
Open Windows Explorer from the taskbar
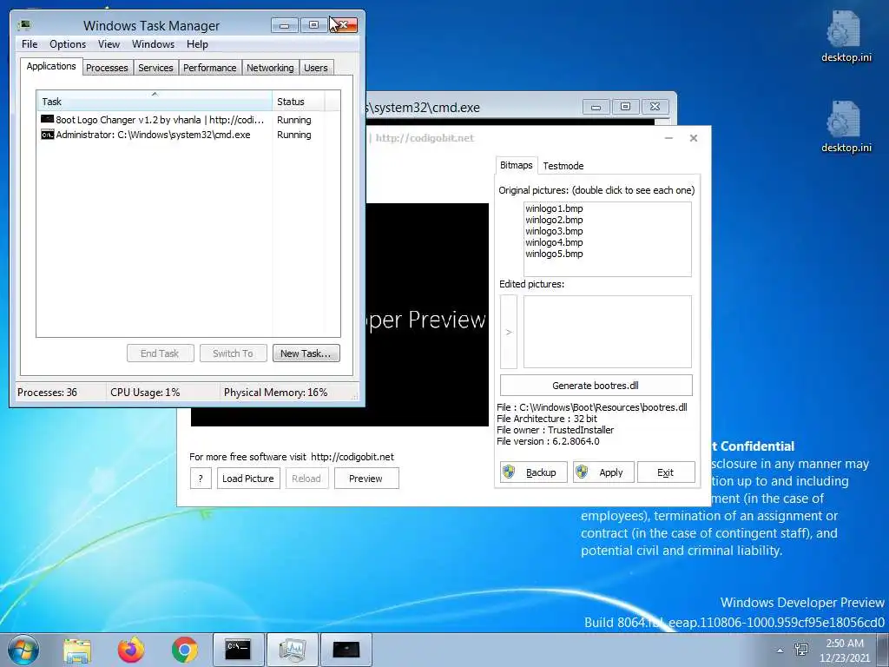[x=77, y=650]
